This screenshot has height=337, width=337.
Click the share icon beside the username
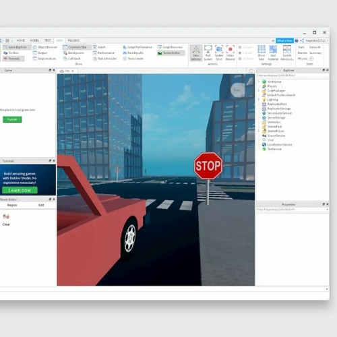tap(302, 40)
